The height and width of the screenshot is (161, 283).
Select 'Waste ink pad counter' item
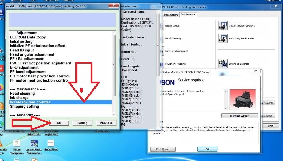[60, 102]
